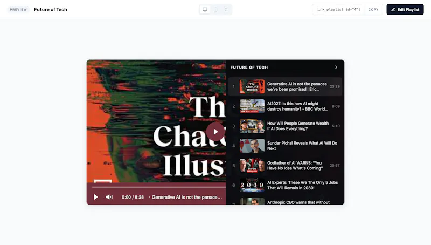Viewport: 431px width, 245px height.
Task: Collapse playlist panel with chevron arrow
Action: pos(336,67)
